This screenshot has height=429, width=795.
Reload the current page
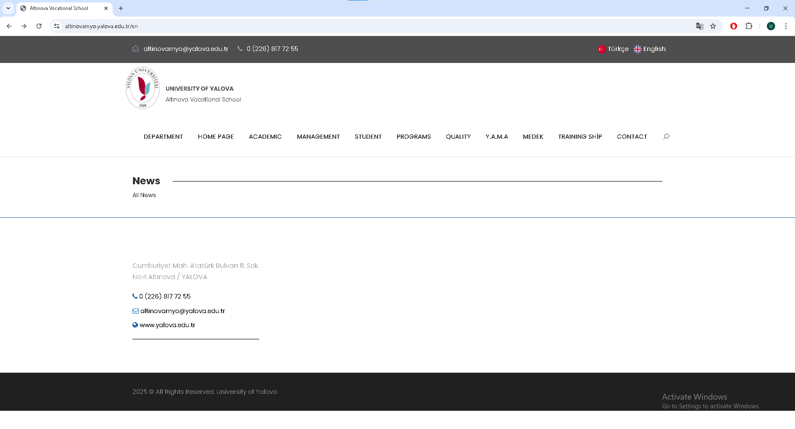pos(39,26)
